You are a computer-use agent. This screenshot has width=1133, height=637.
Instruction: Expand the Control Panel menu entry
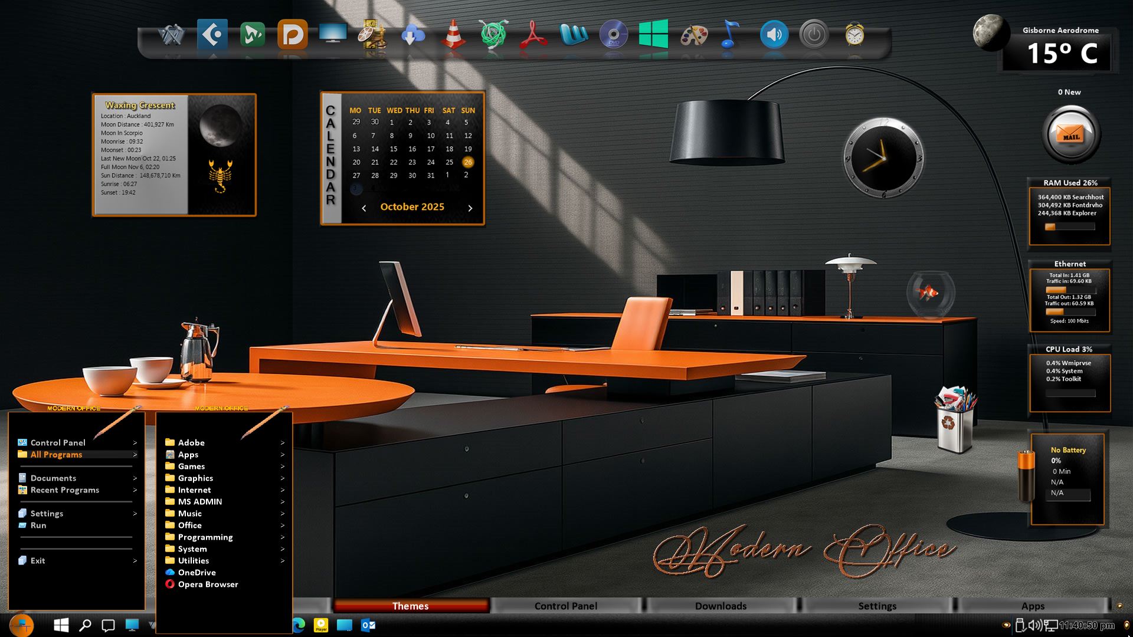pos(58,442)
